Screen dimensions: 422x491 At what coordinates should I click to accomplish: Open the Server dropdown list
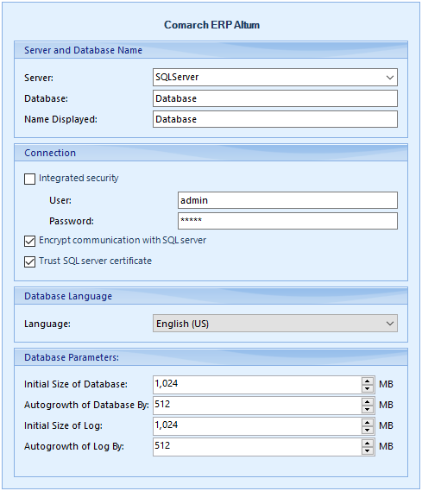coord(390,78)
